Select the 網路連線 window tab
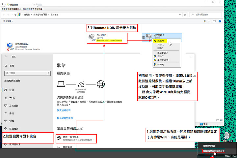 [21, 5]
